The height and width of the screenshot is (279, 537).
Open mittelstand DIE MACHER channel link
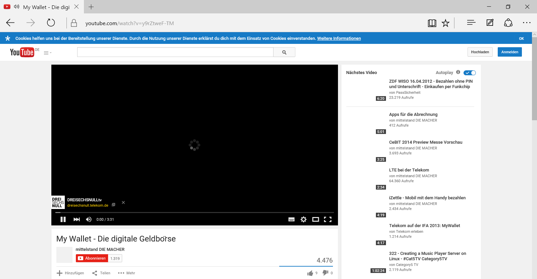[x=100, y=249]
